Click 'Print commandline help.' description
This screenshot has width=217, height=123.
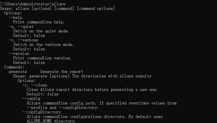pos(39,22)
